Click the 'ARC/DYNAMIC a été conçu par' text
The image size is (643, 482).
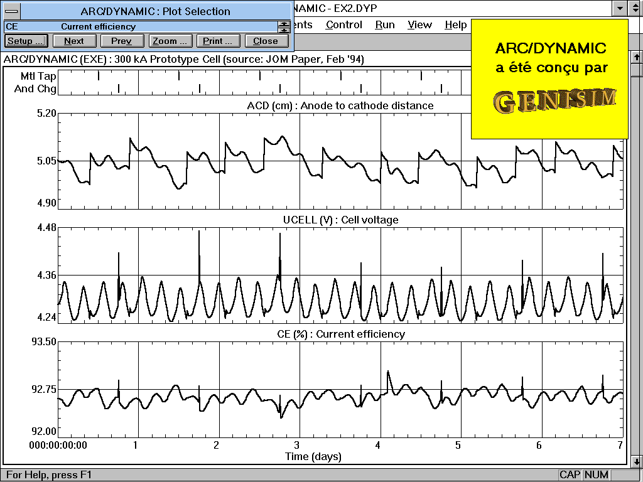[551, 57]
